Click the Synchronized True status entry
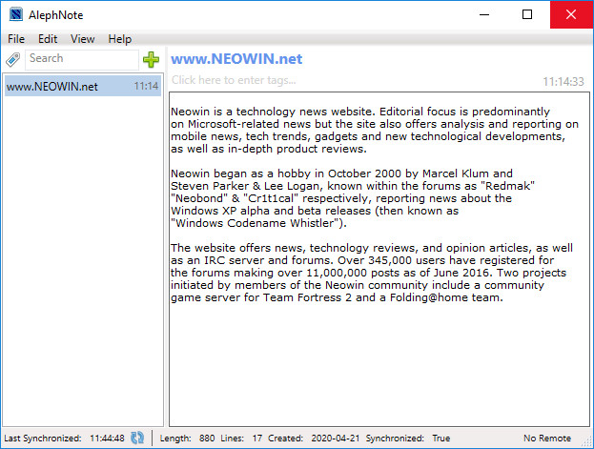 (408, 438)
